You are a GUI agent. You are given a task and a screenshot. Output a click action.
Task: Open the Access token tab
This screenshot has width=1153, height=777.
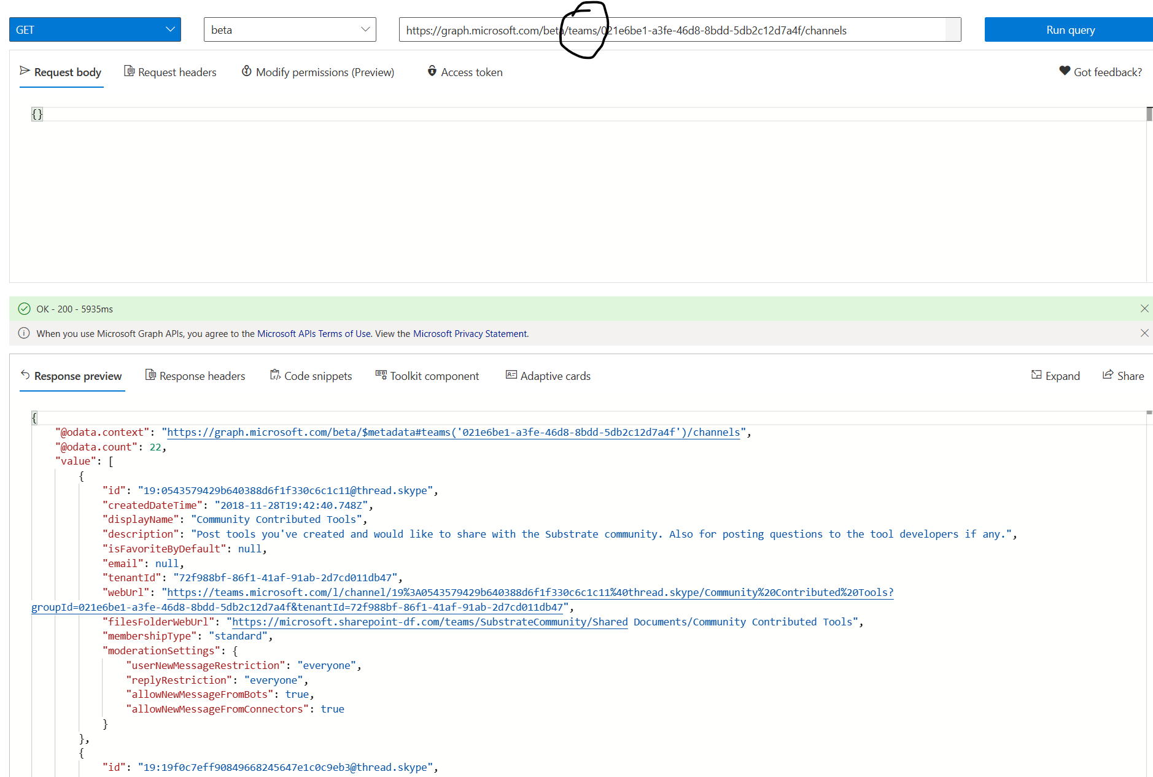pos(465,72)
